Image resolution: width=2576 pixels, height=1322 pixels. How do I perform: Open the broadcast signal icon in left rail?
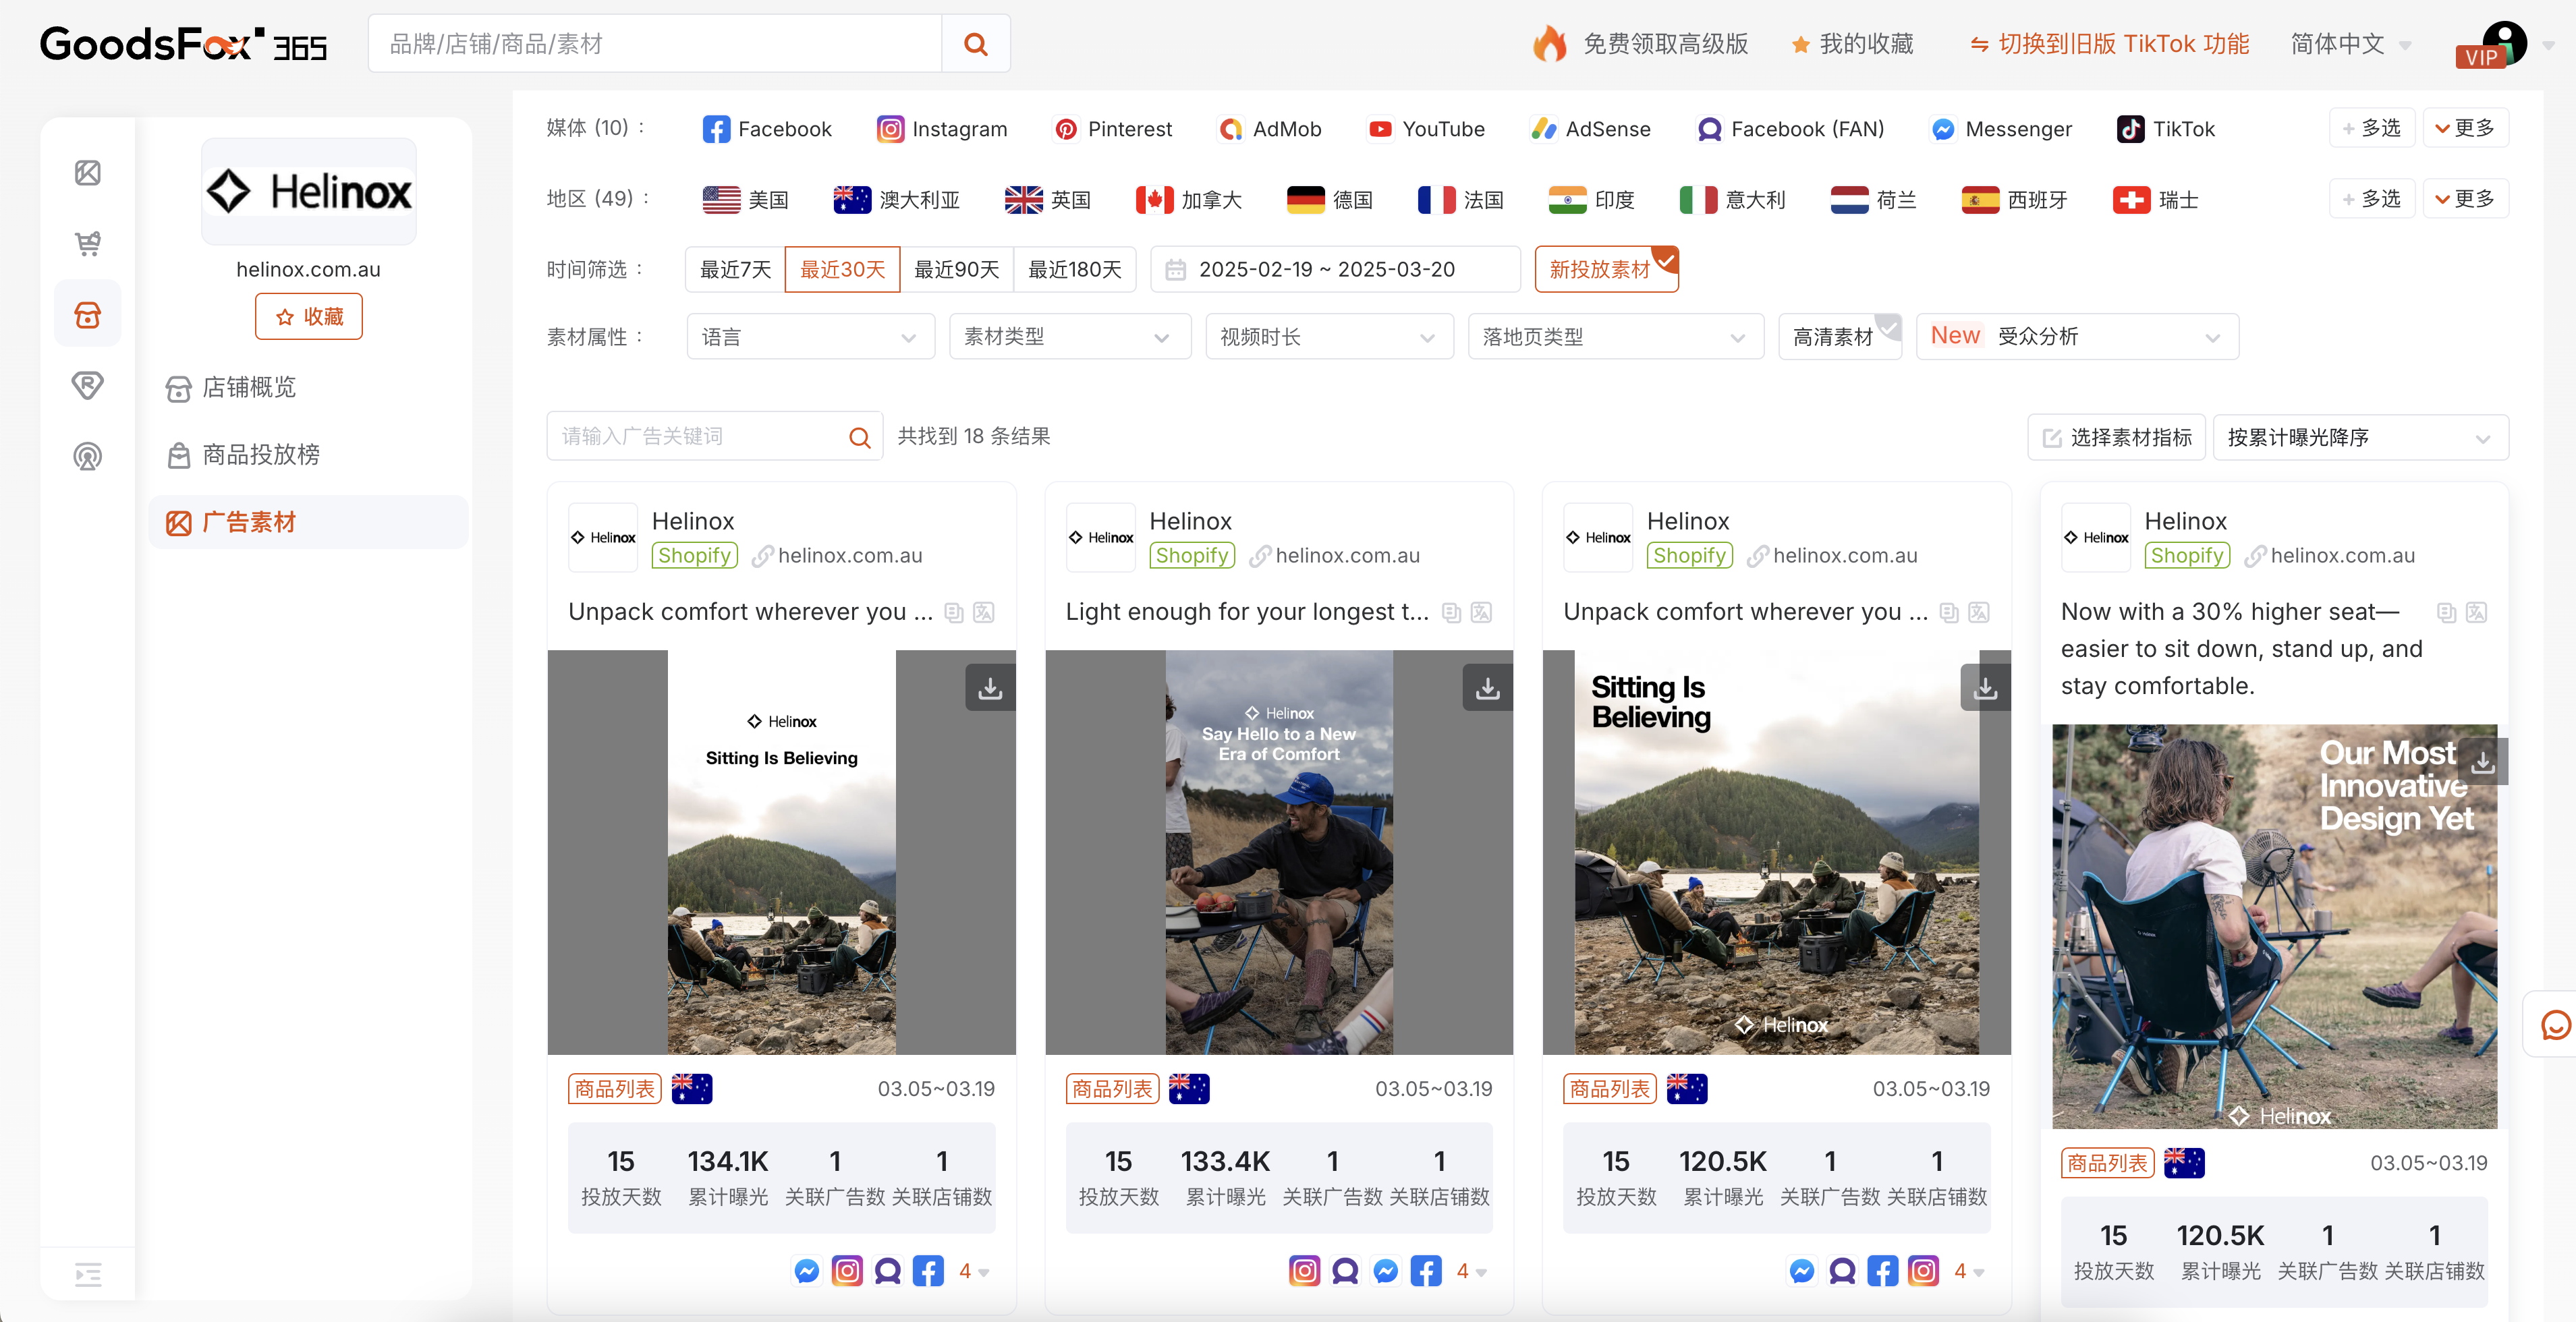pos(88,456)
